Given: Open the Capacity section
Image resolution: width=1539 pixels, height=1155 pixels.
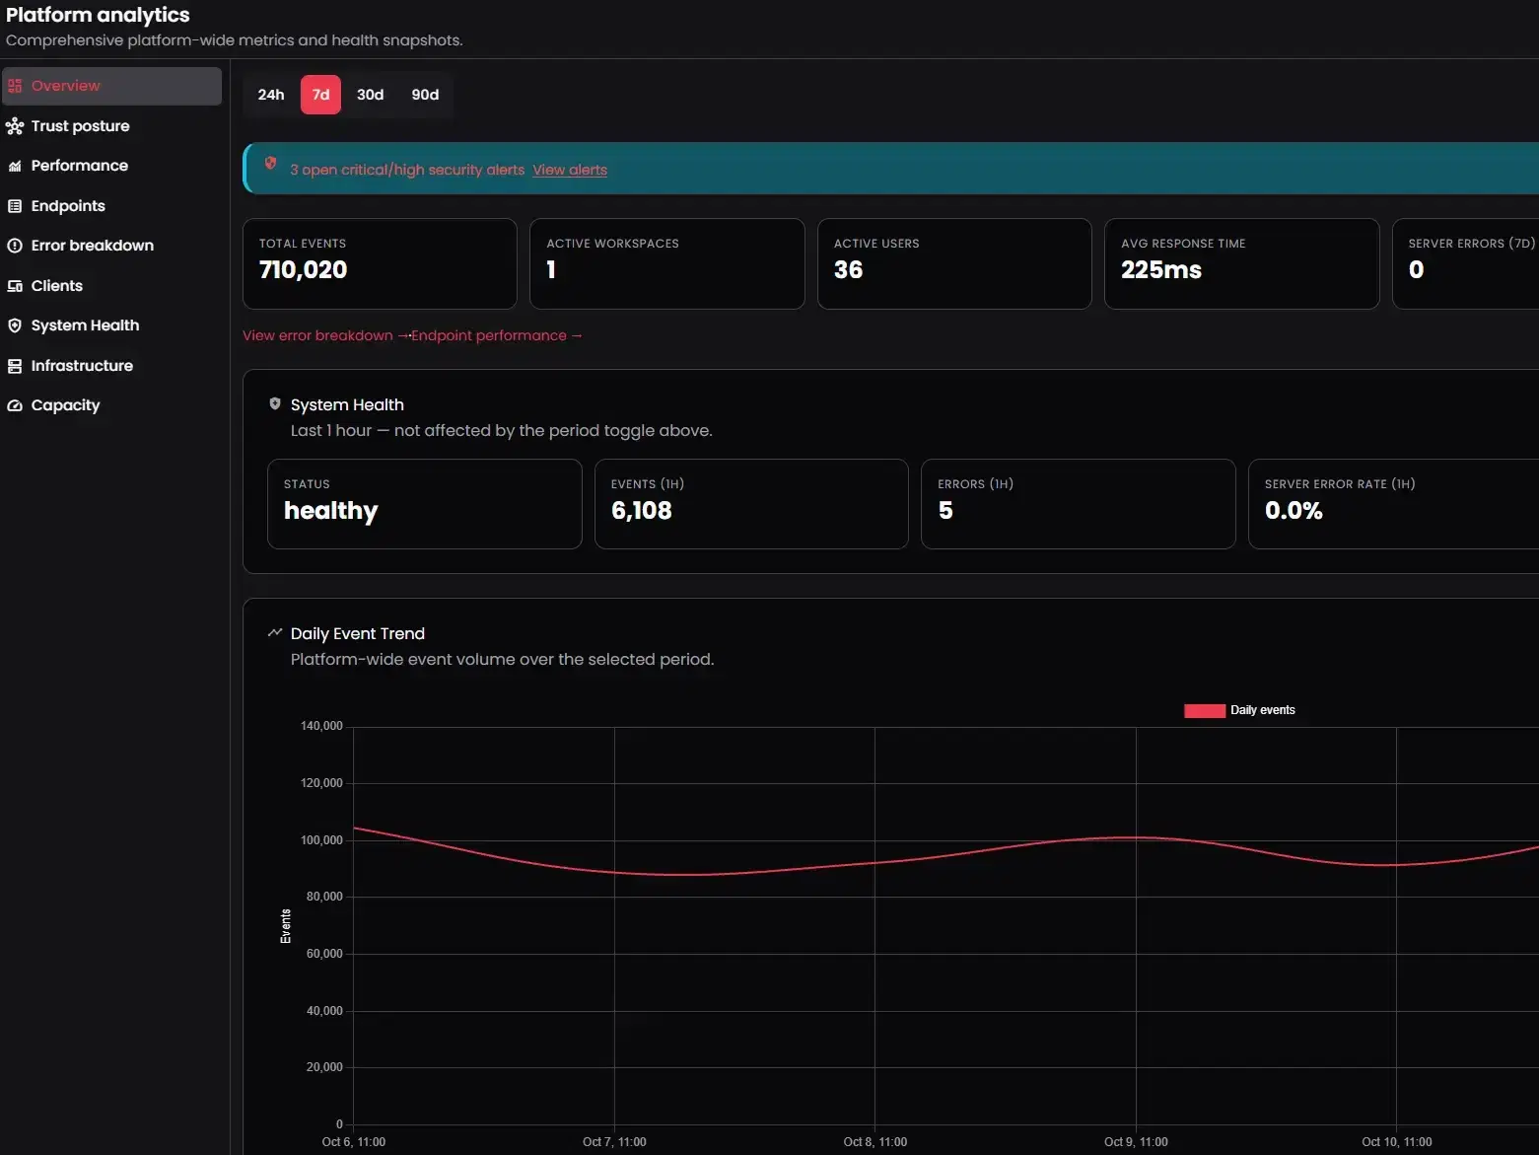Looking at the screenshot, I should point(111,405).
